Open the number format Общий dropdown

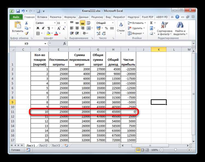113,23
